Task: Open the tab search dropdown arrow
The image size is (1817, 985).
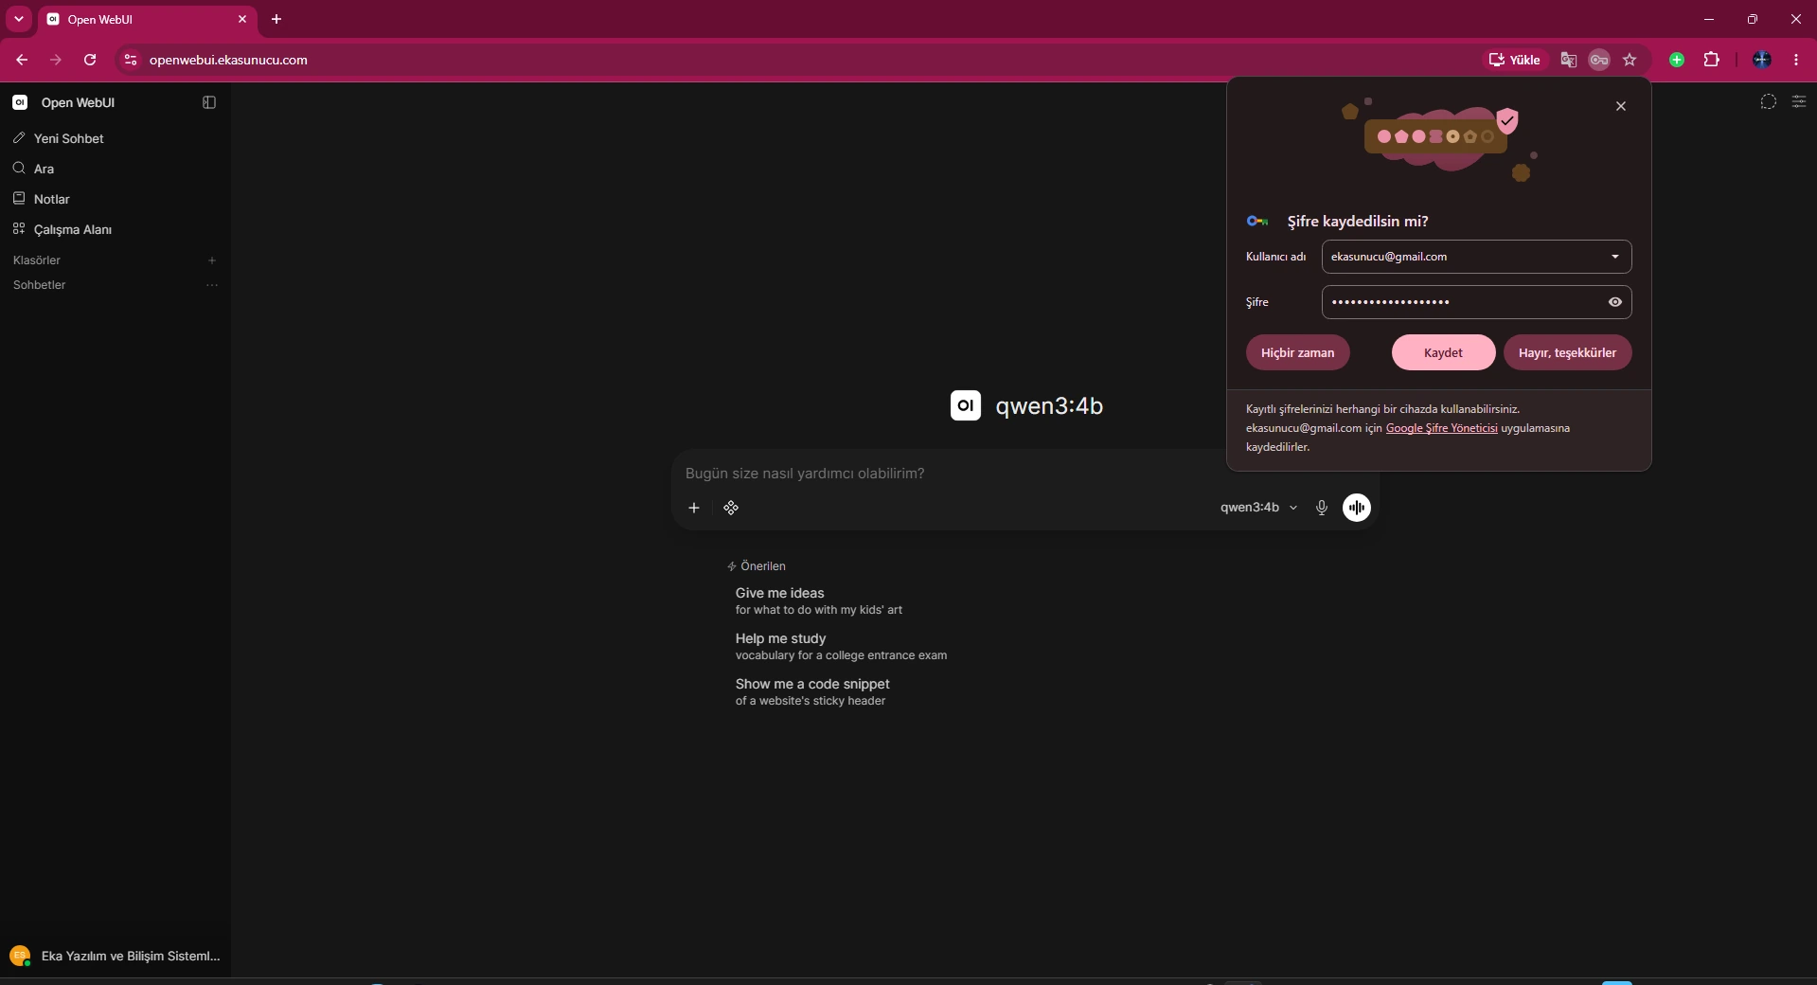Action: (19, 19)
